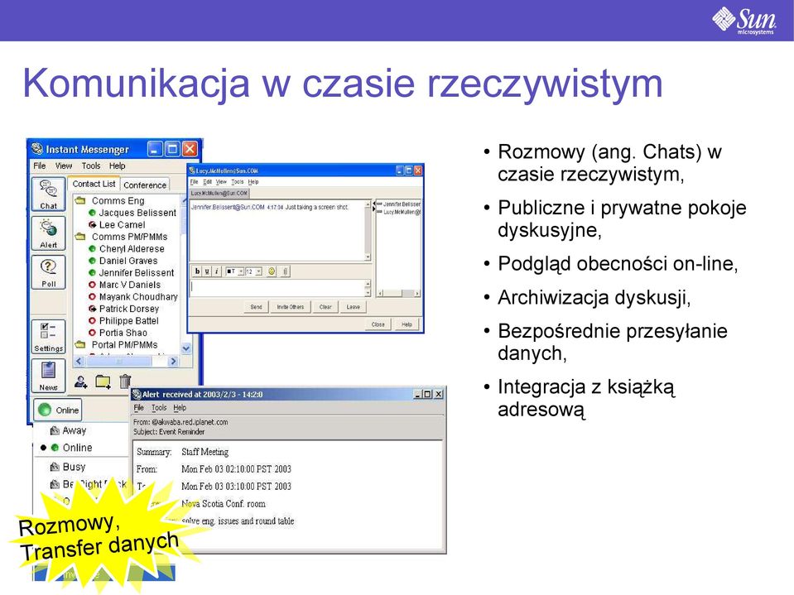Click the Close button in chat window
Screen dimensions: 794x595
coord(378,324)
